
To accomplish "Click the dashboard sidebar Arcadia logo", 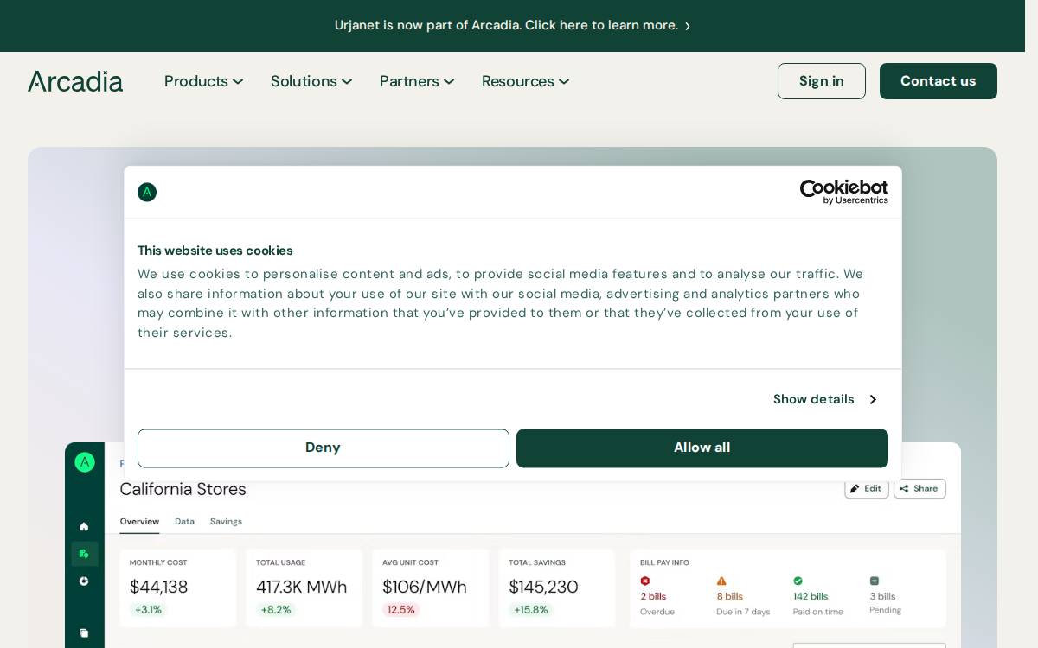I will 85,462.
